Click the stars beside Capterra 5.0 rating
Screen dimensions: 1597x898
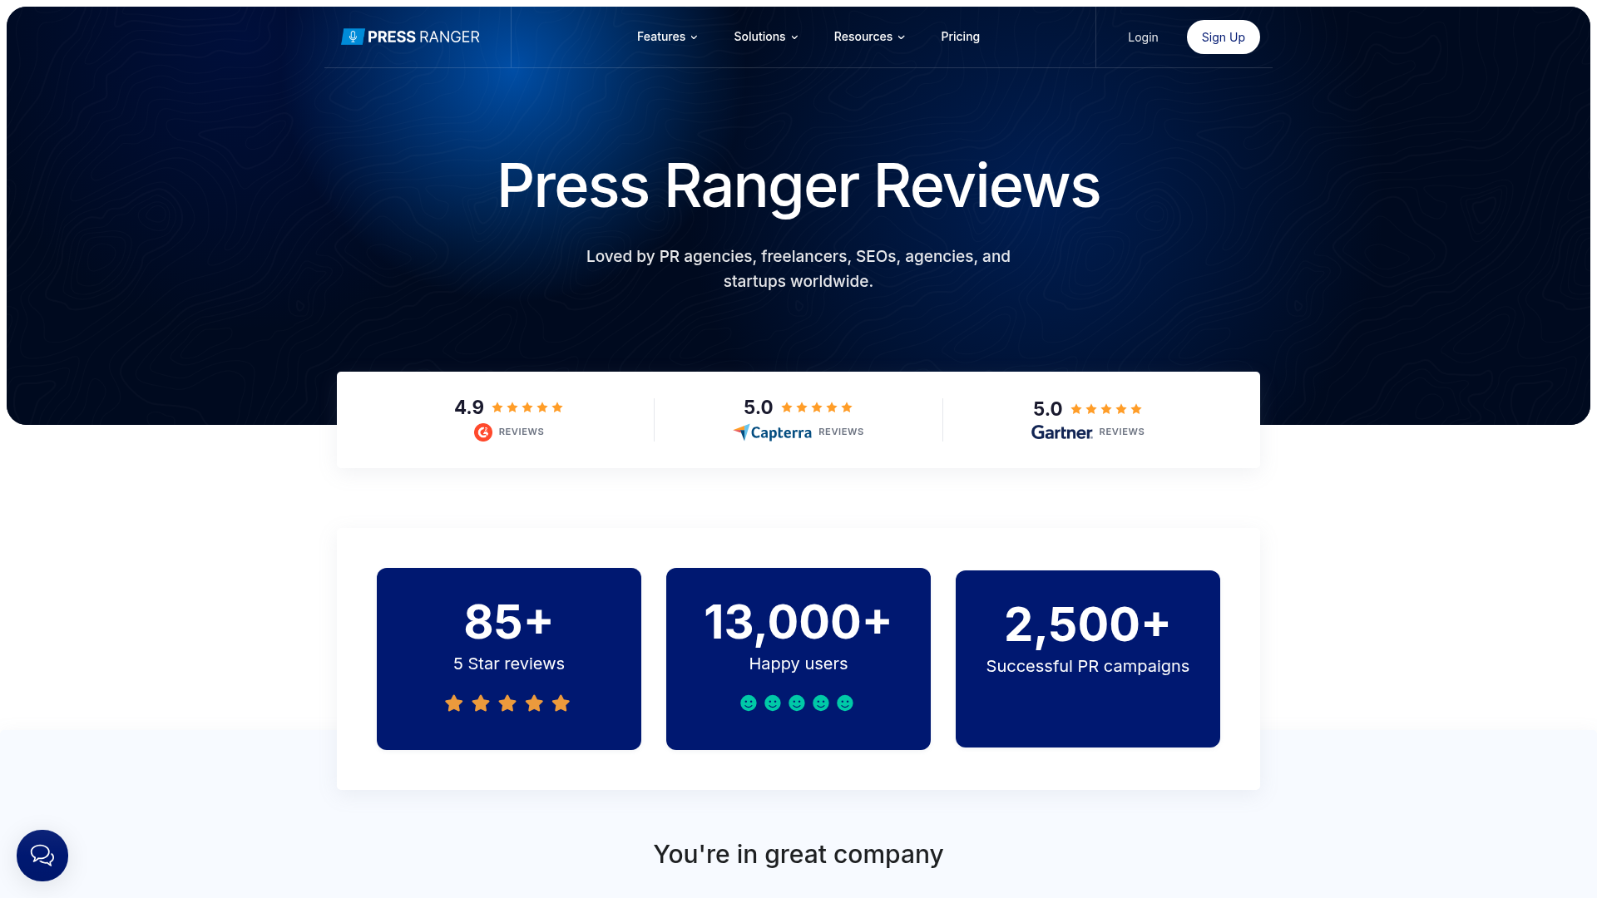[x=817, y=407]
